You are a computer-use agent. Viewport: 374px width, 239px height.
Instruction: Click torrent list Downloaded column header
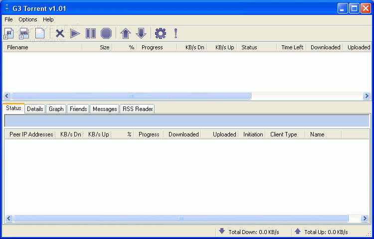tap(325, 47)
